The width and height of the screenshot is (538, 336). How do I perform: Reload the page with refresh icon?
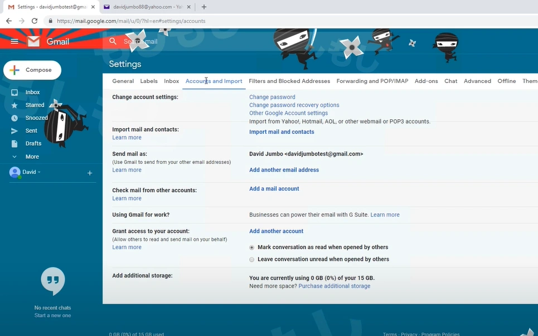coord(35,21)
